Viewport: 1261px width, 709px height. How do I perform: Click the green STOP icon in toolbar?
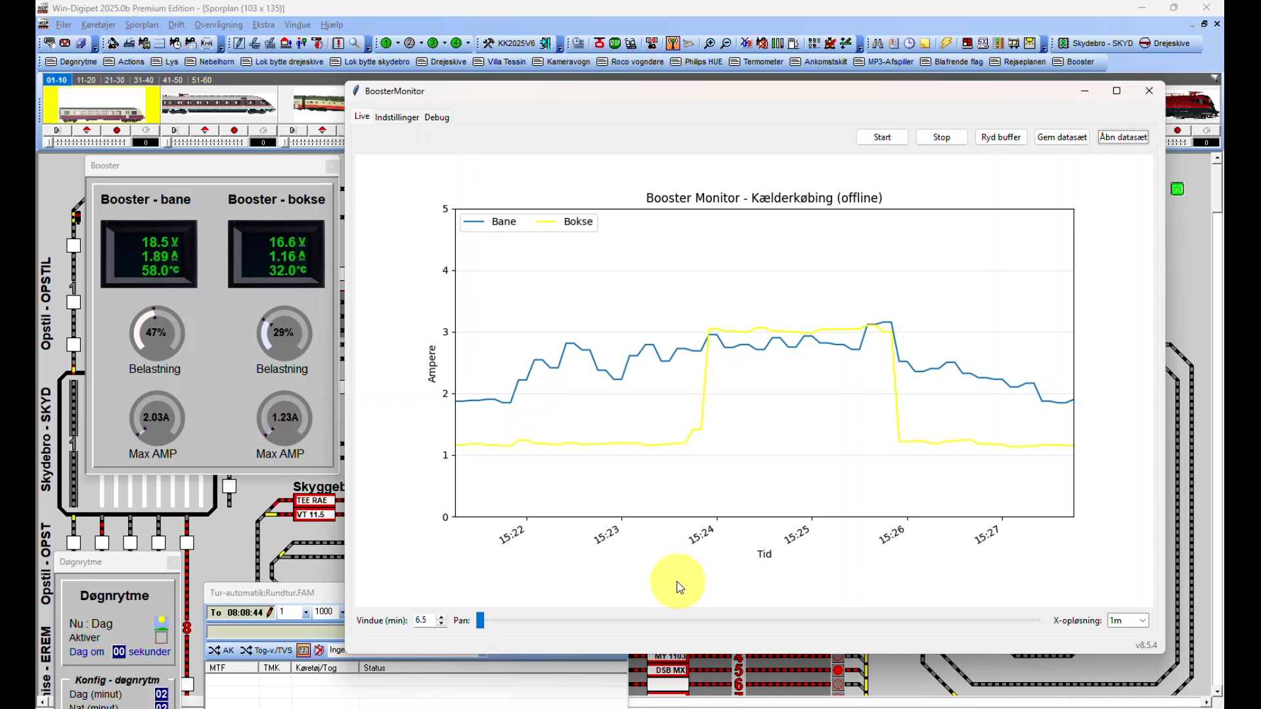click(615, 43)
